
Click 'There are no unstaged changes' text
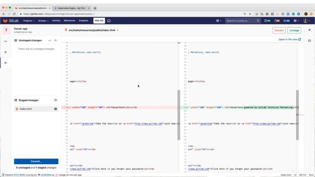pyautogui.click(x=36, y=49)
